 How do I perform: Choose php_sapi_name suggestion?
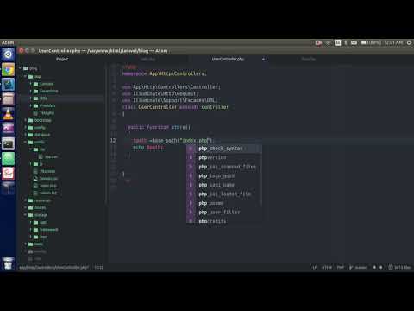(x=224, y=185)
